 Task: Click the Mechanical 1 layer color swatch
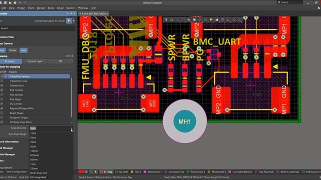(x=145, y=172)
